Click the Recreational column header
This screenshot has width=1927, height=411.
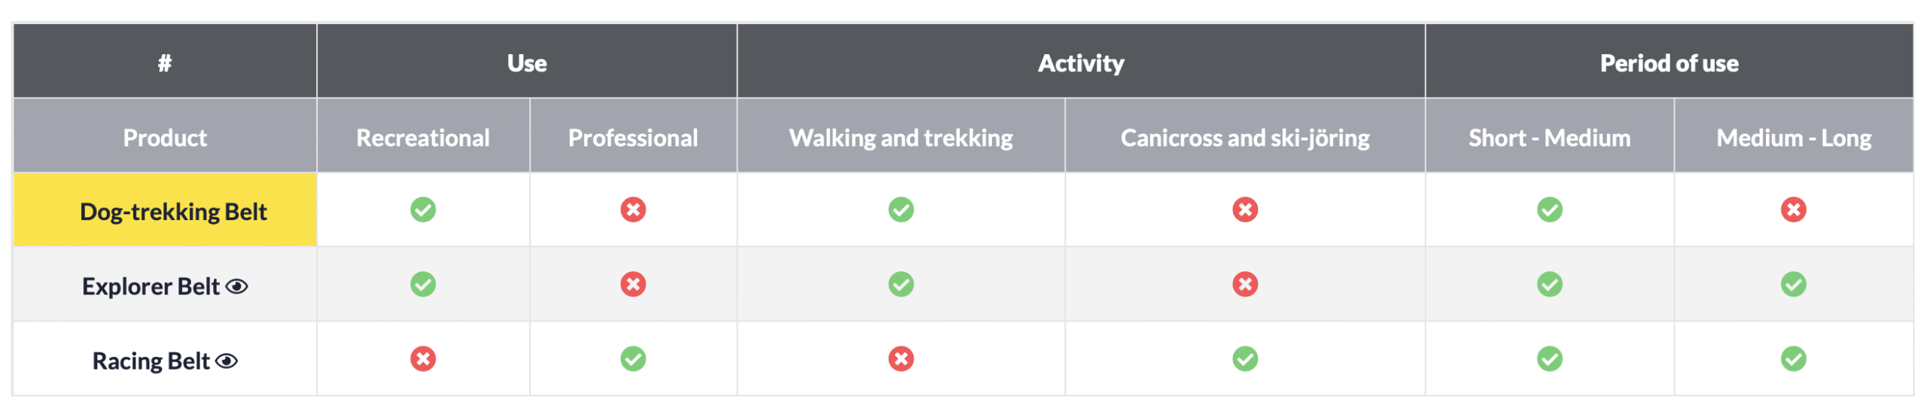click(423, 138)
